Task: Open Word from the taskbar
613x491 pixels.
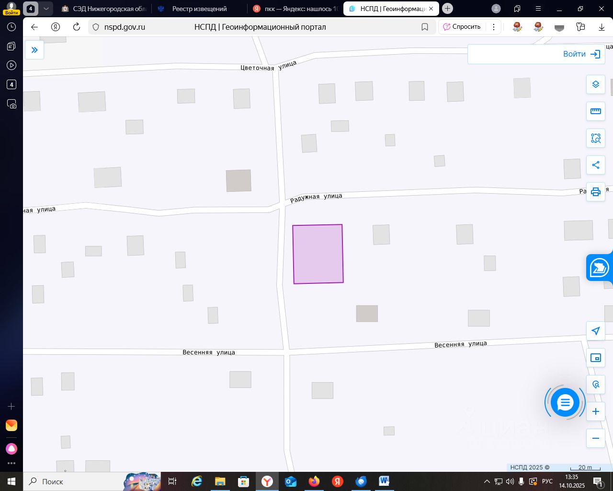Action: 384,481
